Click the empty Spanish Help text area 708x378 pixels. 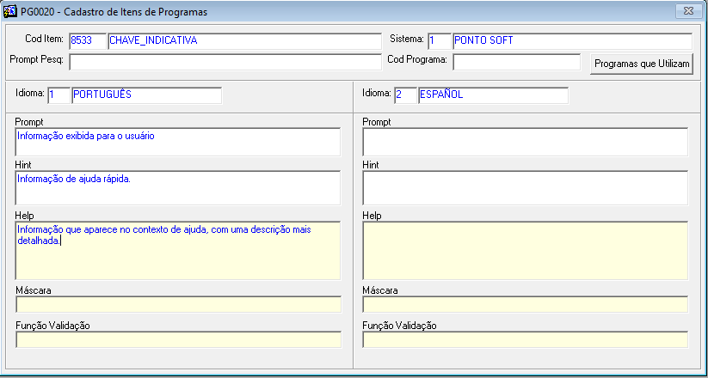click(x=526, y=250)
